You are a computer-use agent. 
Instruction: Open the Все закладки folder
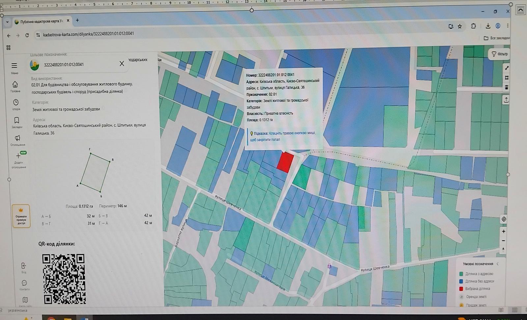pyautogui.click(x=496, y=38)
